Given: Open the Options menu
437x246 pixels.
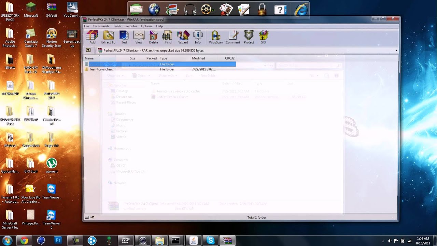Looking at the screenshot, I should (x=146, y=26).
